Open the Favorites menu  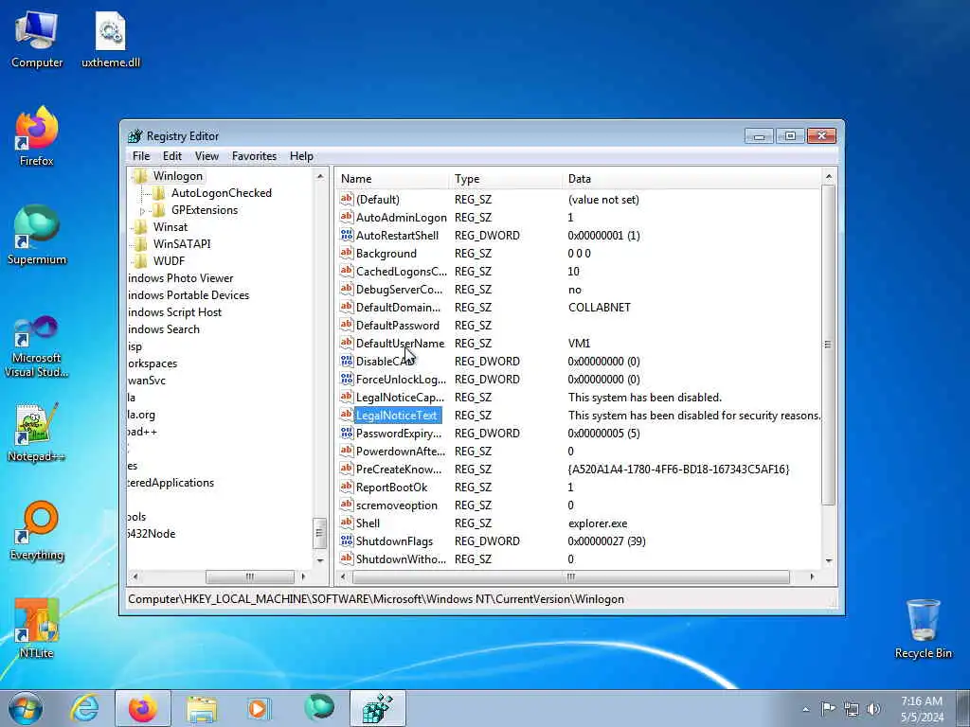click(x=254, y=156)
